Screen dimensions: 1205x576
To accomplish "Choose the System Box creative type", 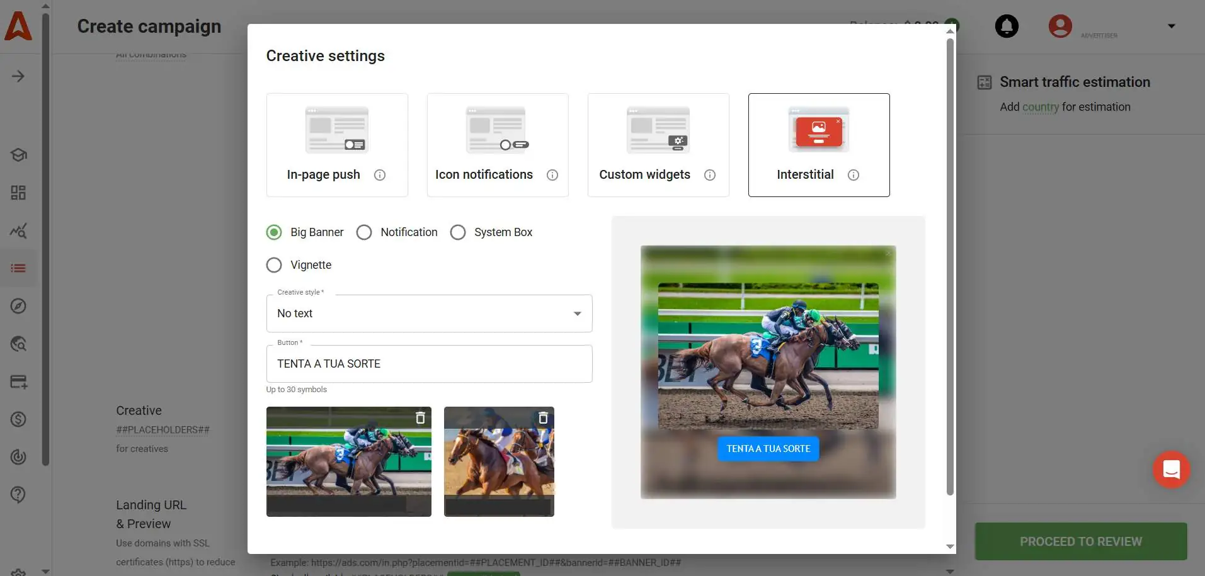I will click(x=458, y=232).
